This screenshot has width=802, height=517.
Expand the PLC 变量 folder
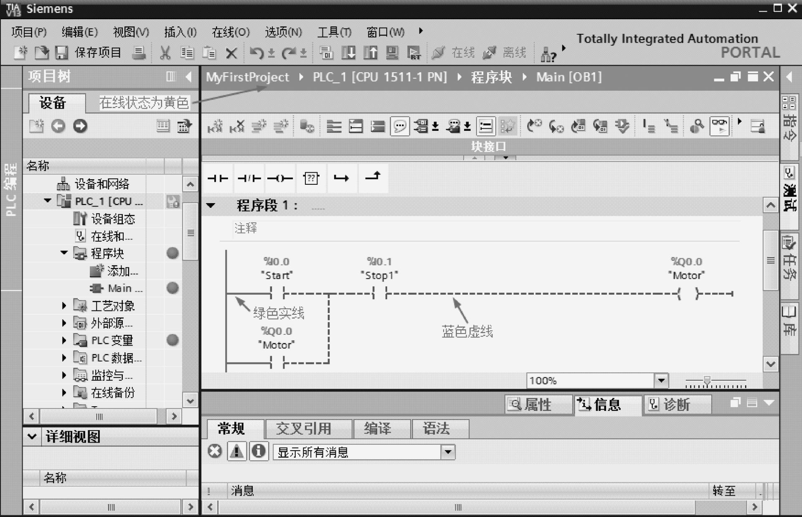tap(64, 340)
